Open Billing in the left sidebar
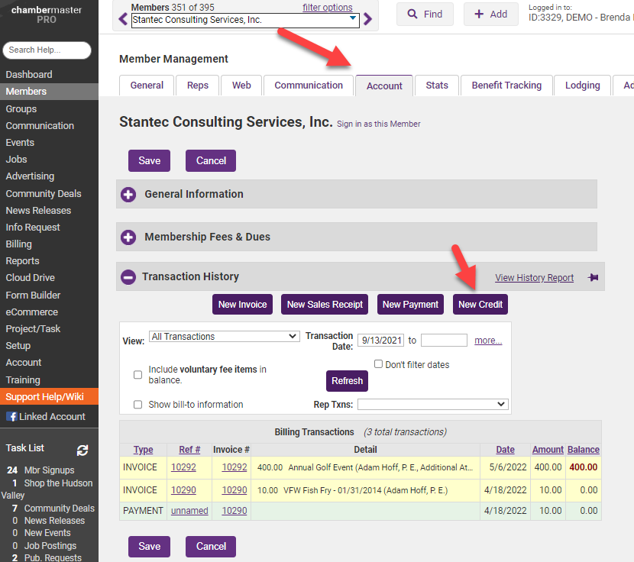 [19, 244]
